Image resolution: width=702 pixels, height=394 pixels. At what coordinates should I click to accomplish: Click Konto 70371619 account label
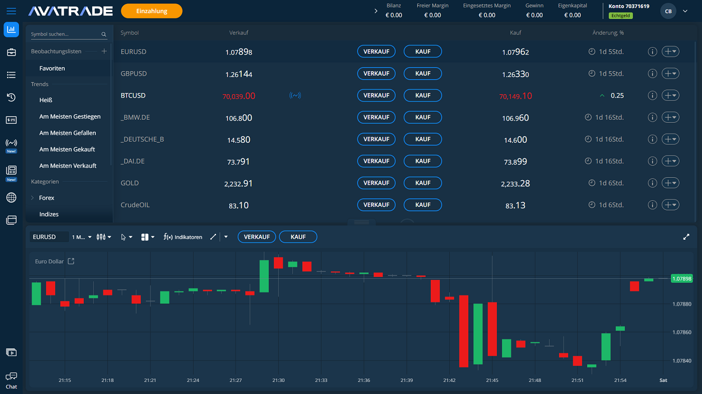click(629, 7)
